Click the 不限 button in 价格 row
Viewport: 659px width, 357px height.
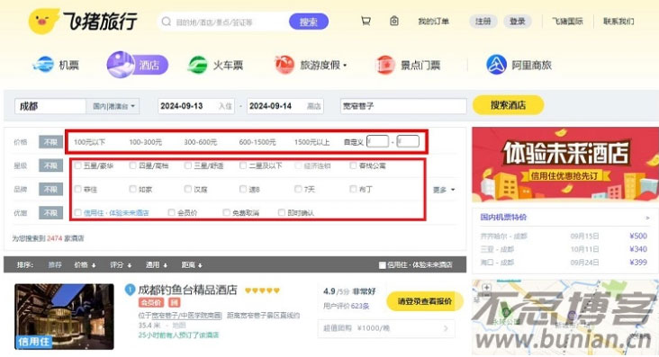click(50, 142)
